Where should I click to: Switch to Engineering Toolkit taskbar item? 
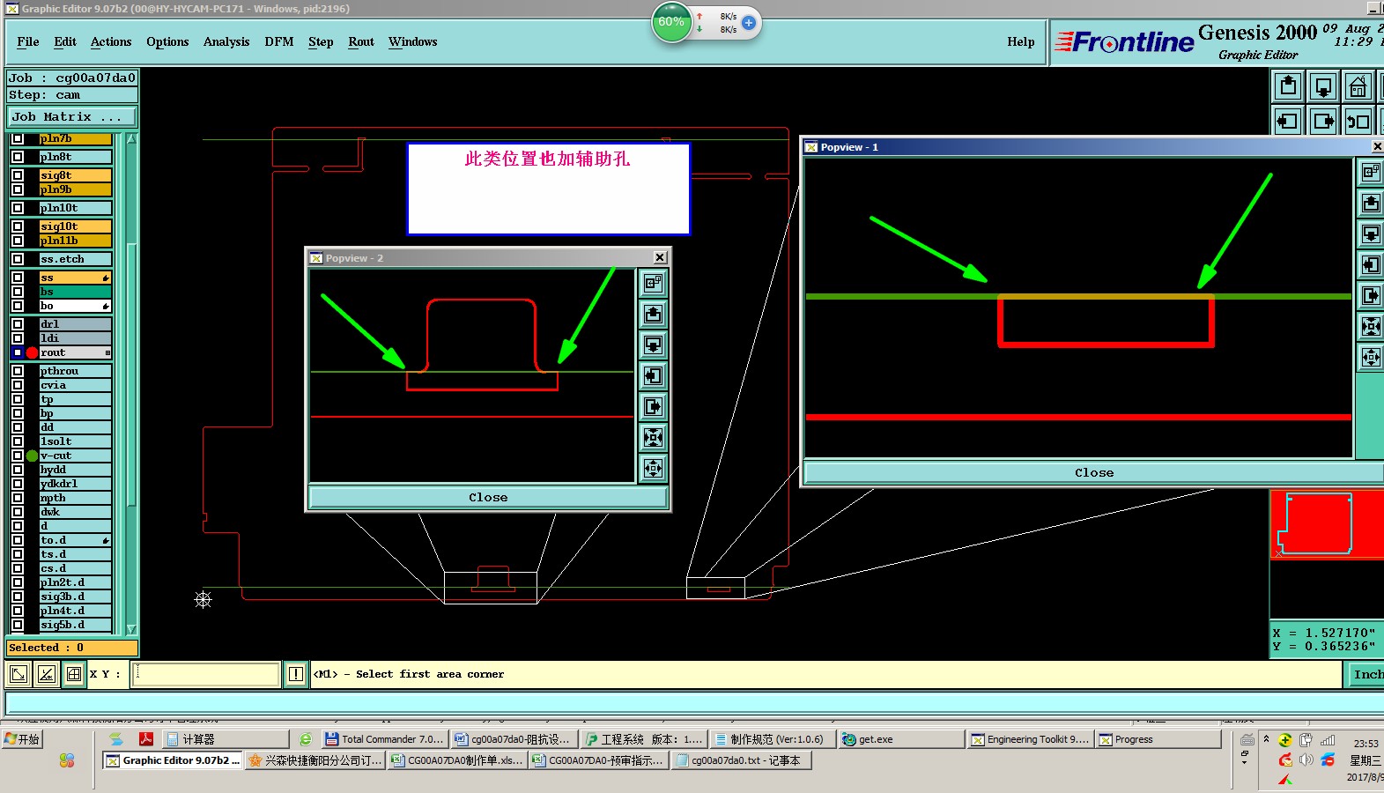(x=1030, y=739)
